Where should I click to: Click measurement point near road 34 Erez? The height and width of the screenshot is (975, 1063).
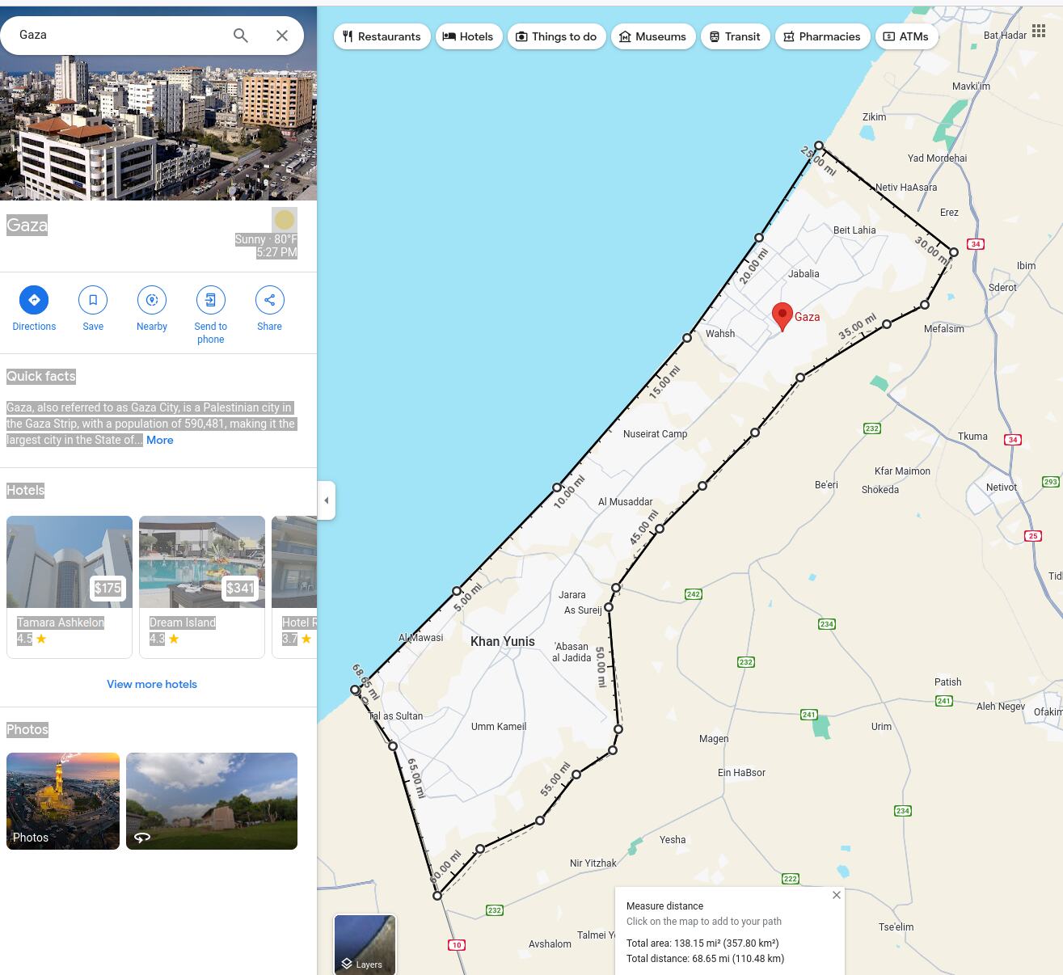coord(954,252)
